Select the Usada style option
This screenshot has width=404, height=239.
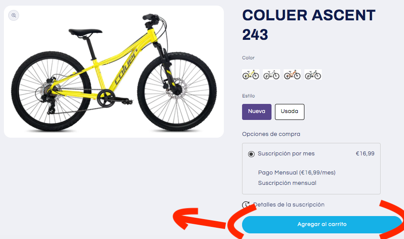pos(290,112)
